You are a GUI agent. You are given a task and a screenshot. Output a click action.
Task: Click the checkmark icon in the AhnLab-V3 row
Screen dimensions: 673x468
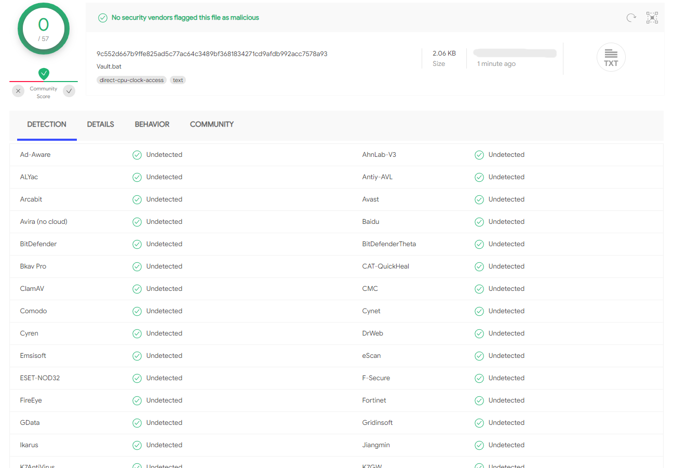click(479, 155)
